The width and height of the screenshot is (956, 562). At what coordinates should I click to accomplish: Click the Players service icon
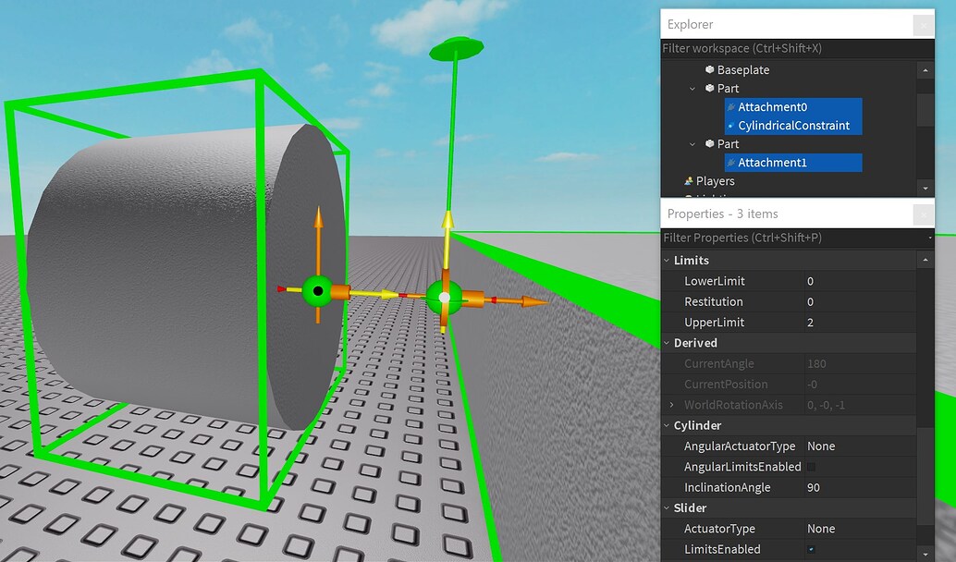689,181
